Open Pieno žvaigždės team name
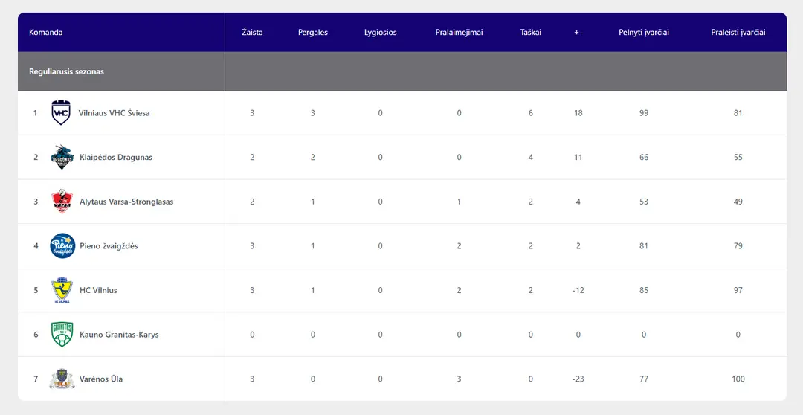Screen dimensions: 803x415 (x=109, y=246)
